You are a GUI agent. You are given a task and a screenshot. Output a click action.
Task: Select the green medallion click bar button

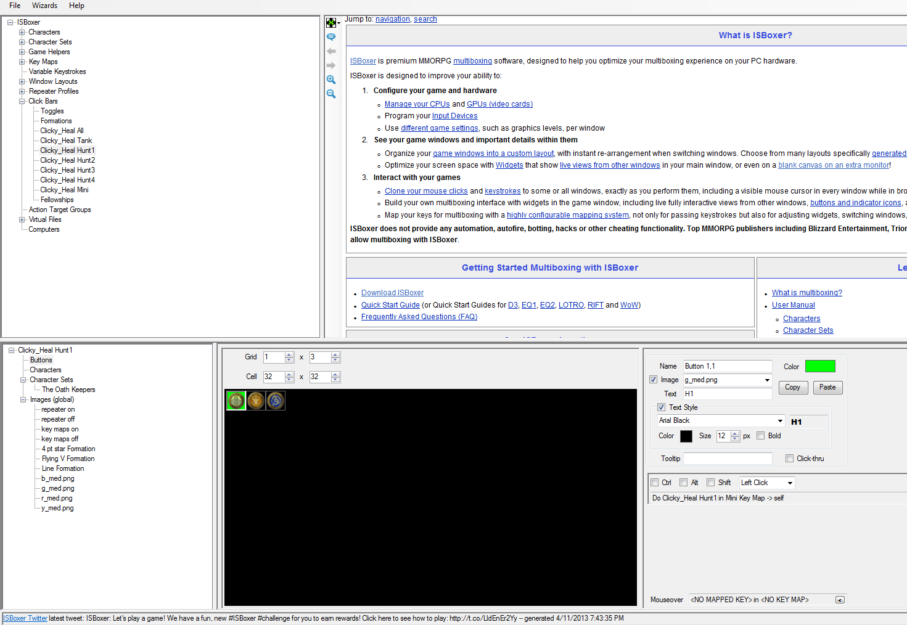pos(236,401)
